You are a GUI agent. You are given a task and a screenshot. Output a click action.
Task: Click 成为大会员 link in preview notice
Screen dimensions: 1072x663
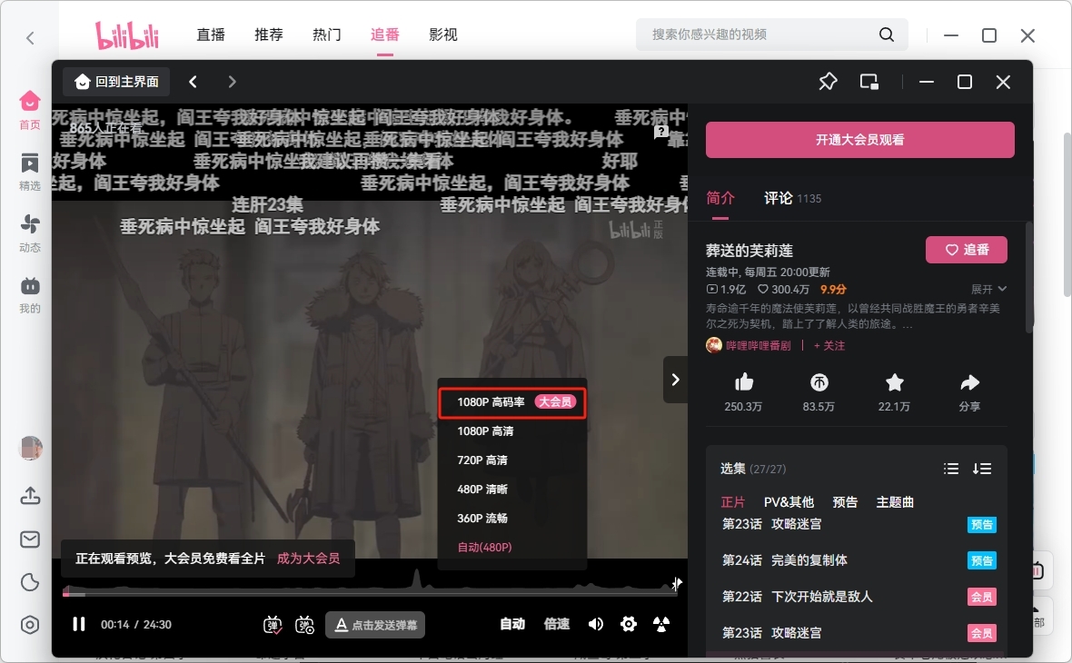pyautogui.click(x=308, y=559)
